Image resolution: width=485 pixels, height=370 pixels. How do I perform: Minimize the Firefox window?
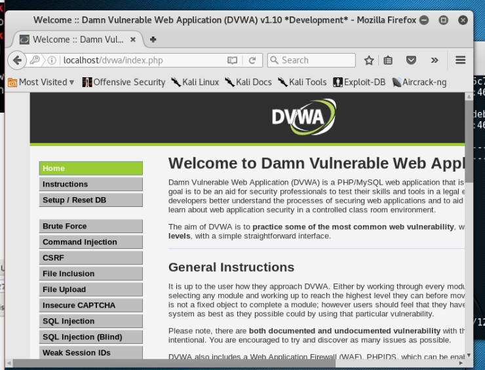click(x=424, y=20)
